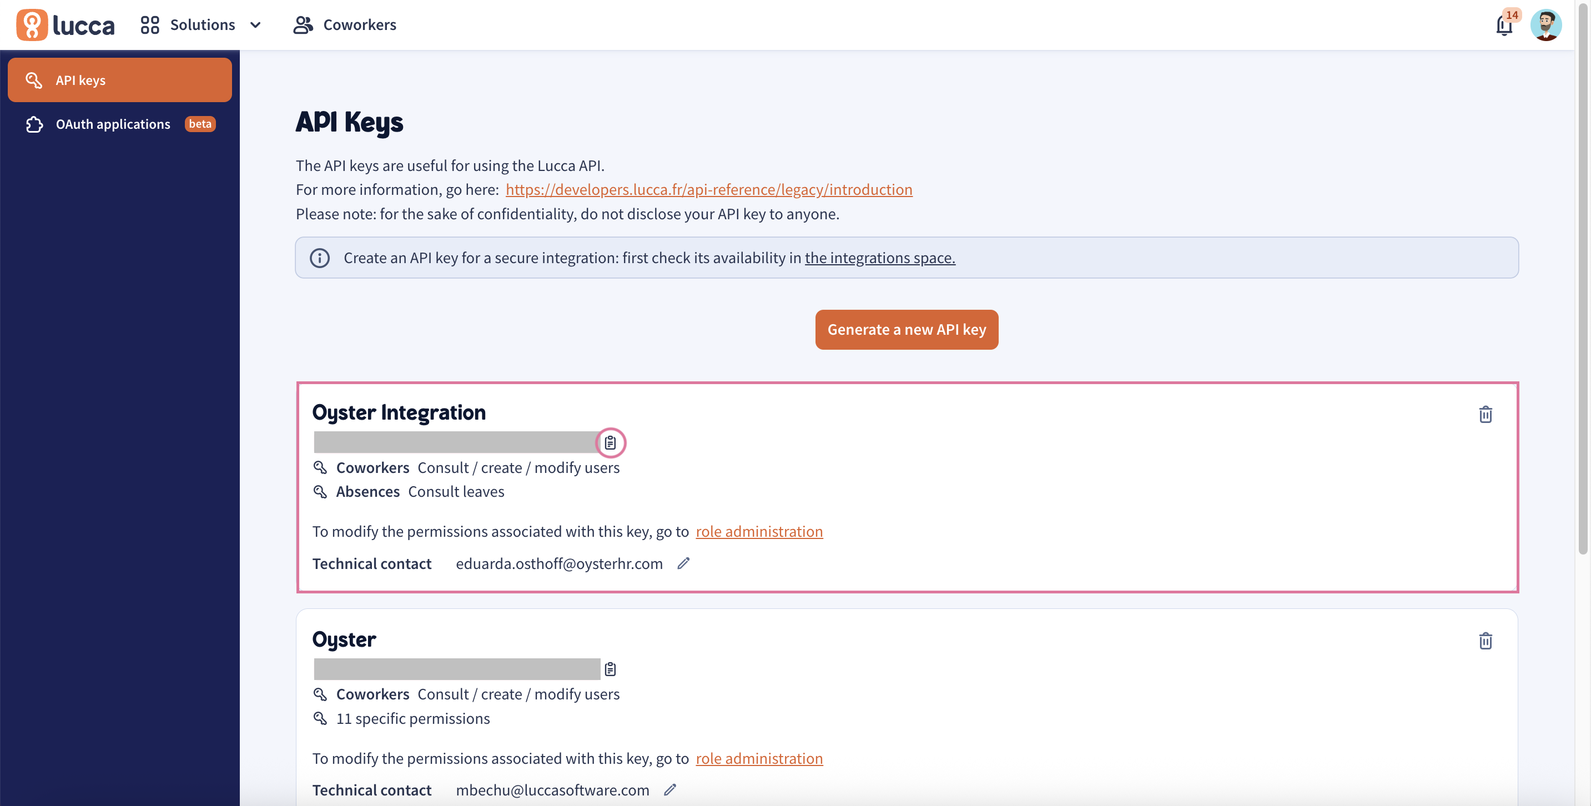Go to the Coworkers menu
1591x806 pixels.
click(x=345, y=25)
